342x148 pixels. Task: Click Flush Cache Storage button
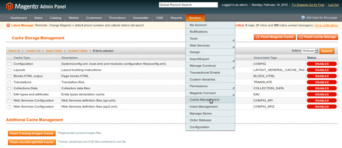tap(317, 37)
